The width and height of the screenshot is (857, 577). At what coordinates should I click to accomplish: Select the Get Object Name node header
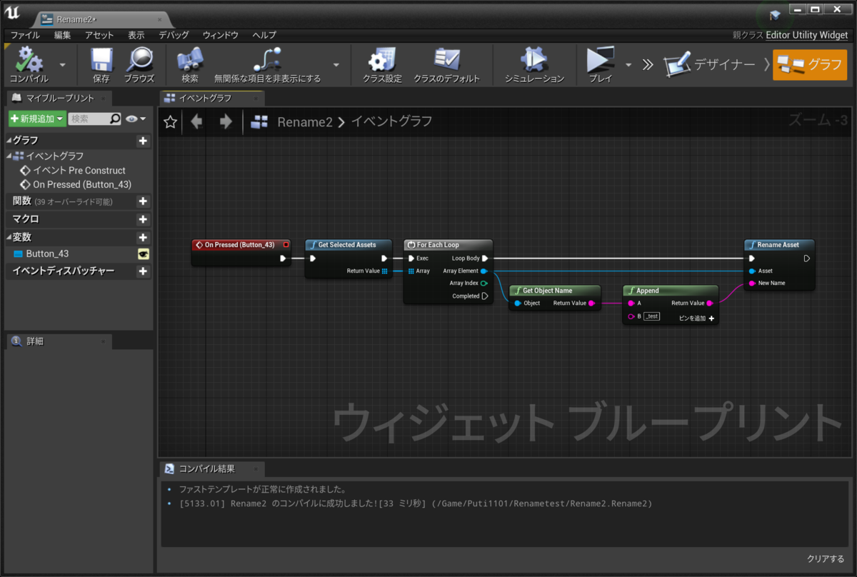pos(555,291)
